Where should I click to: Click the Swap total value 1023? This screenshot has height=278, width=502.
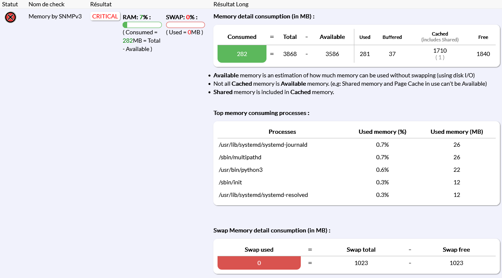coord(361,263)
